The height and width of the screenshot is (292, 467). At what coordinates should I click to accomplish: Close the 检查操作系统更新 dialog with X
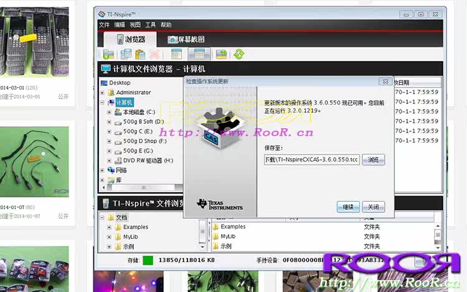[x=385, y=82]
